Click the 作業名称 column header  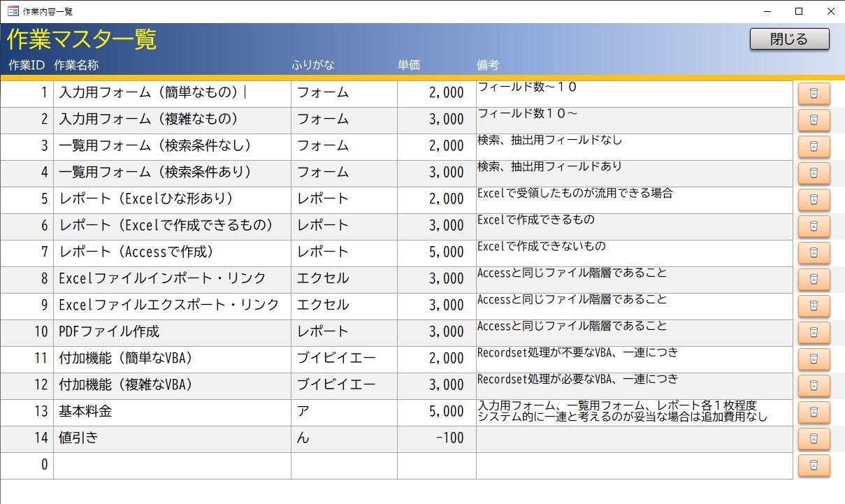click(x=76, y=65)
